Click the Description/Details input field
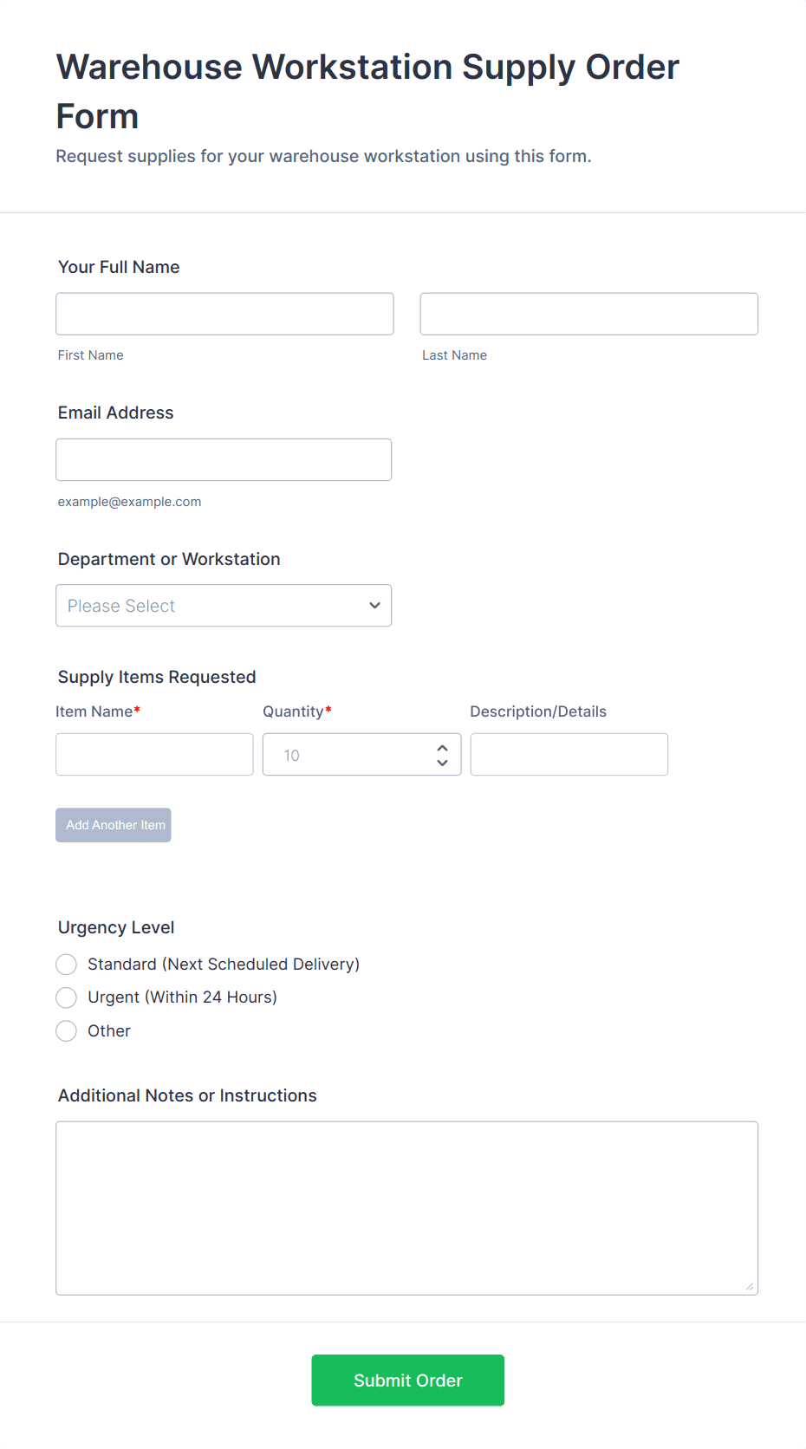 [569, 755]
